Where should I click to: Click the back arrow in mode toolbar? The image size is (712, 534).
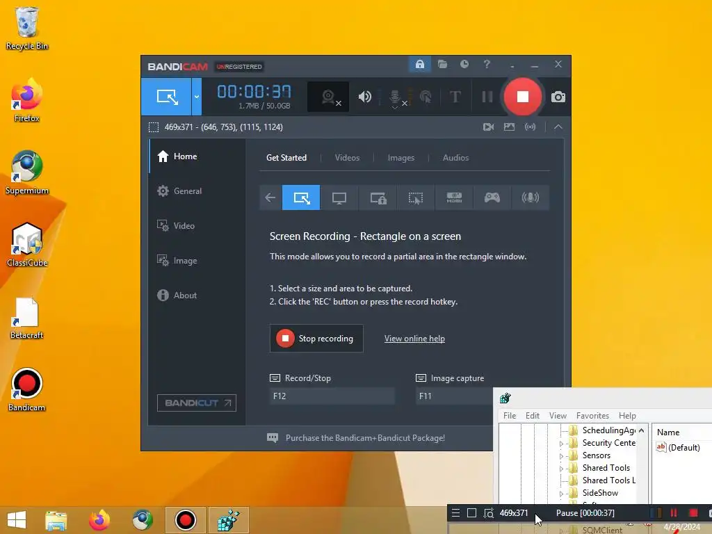click(270, 197)
